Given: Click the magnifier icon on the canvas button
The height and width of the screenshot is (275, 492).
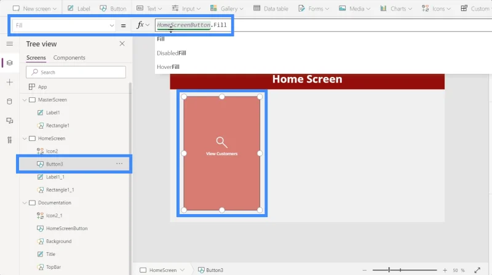Looking at the screenshot, I should coord(221,142).
